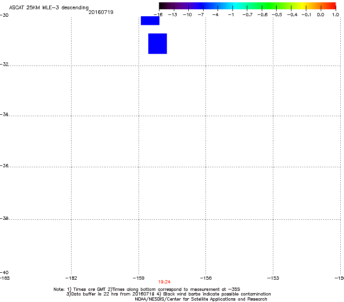
Task: Click longitude axis label -156
Action: click(206, 278)
